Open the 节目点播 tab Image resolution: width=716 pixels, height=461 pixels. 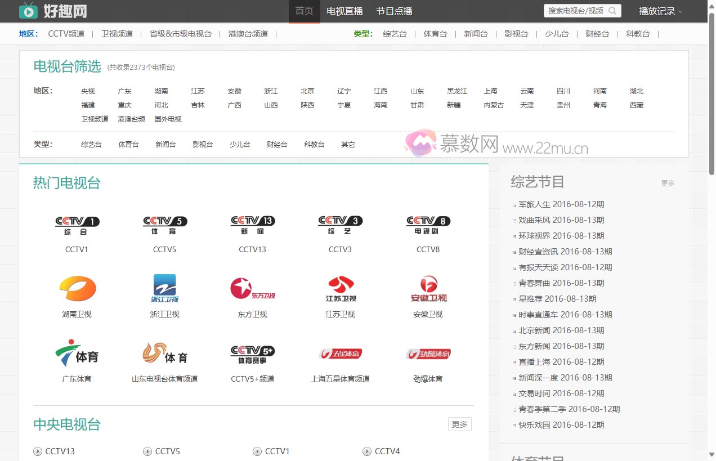click(x=394, y=11)
